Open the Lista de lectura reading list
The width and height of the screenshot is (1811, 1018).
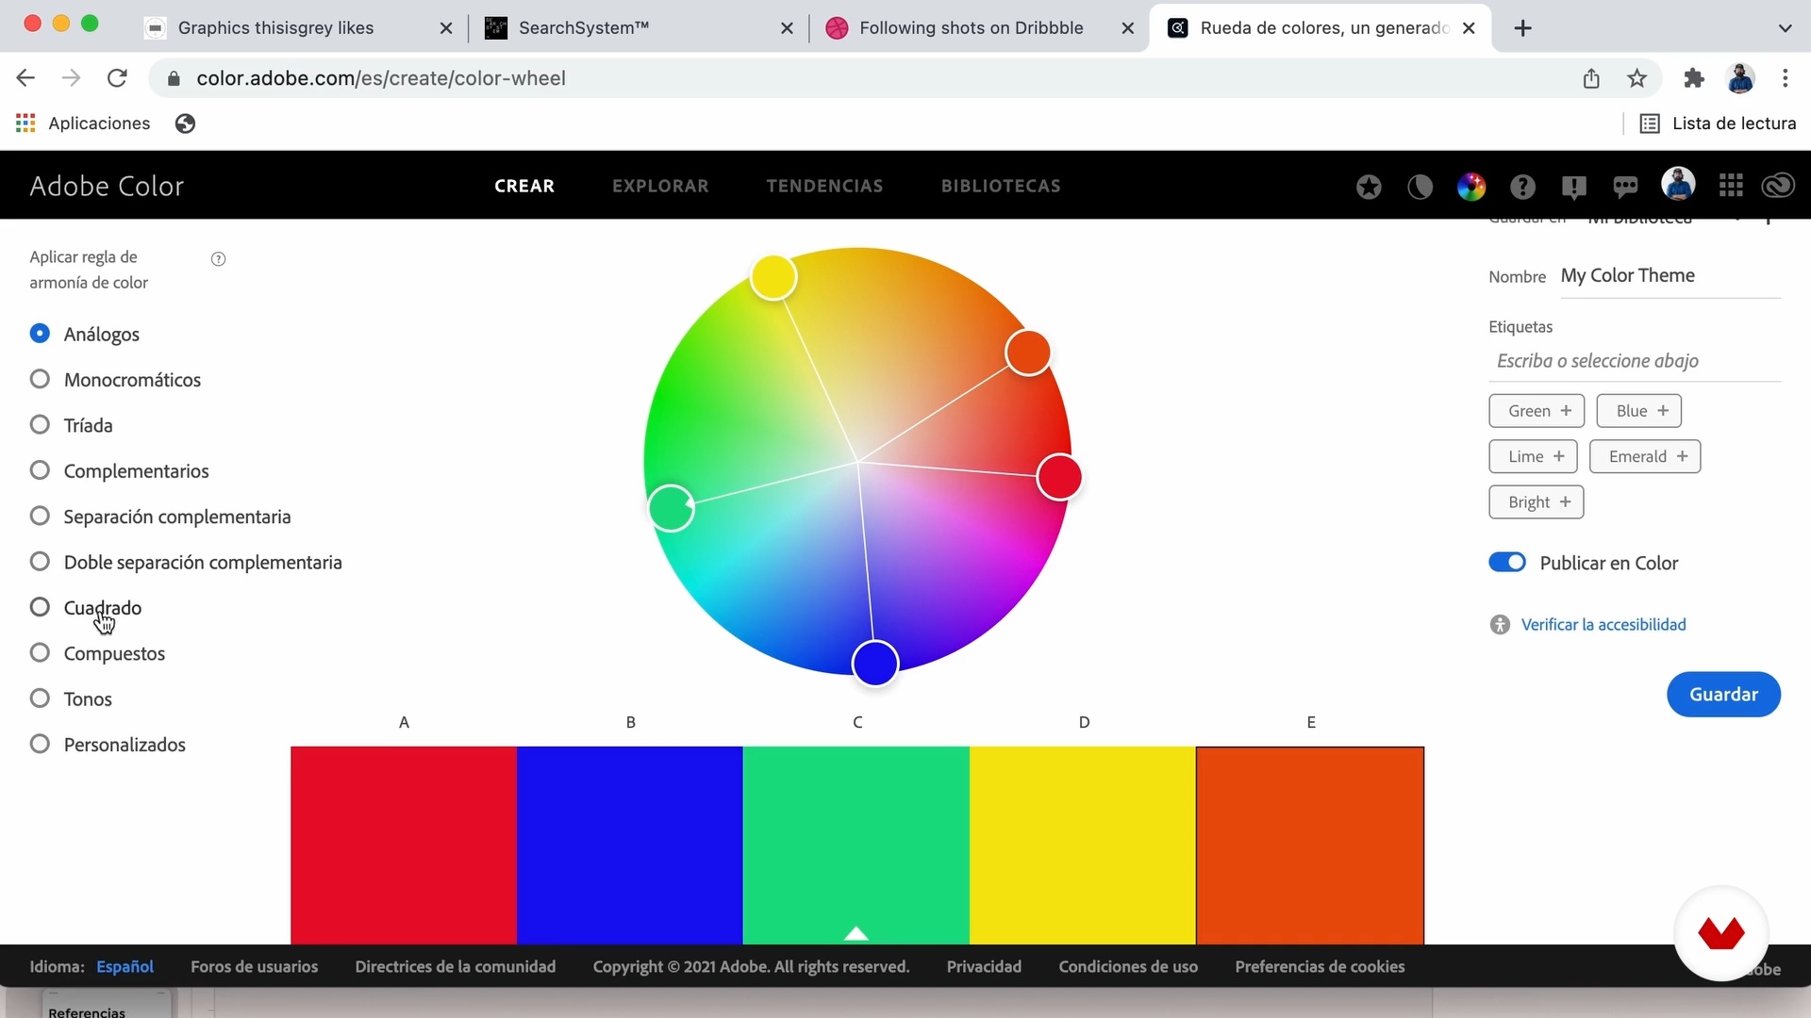click(x=1717, y=123)
